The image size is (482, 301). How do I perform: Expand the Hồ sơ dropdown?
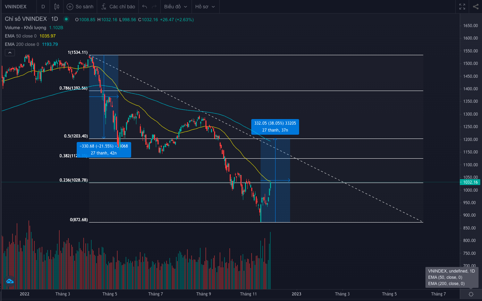tap(205, 7)
